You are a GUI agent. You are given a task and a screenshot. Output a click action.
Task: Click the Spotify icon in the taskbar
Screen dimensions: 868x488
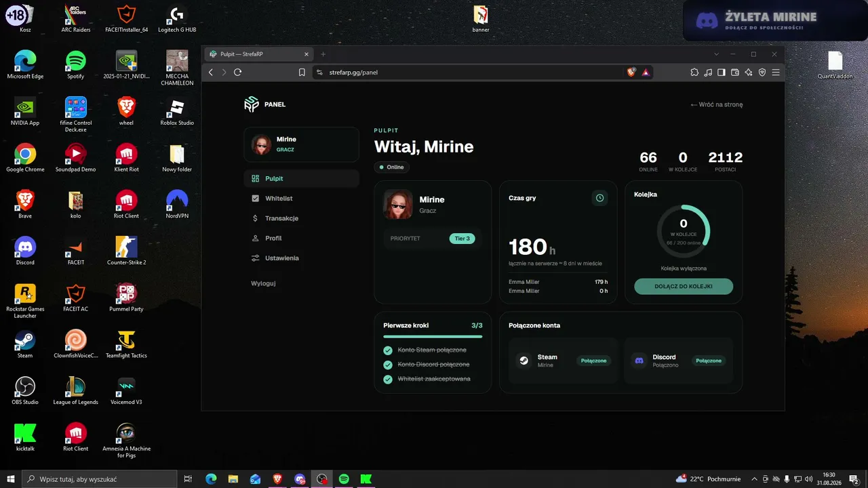point(344,479)
